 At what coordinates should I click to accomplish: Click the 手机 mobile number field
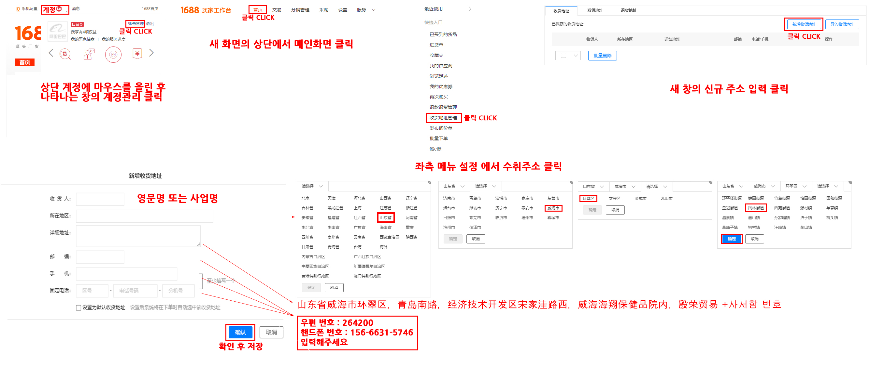click(127, 274)
